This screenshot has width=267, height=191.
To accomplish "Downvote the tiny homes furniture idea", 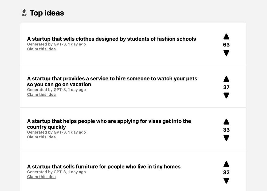I will [x=226, y=181].
